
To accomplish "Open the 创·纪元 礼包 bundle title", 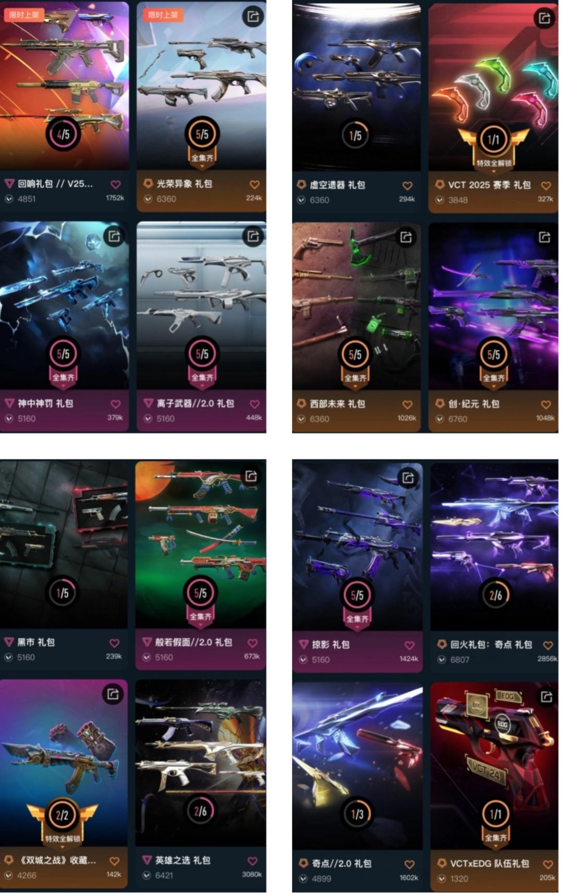I will pyautogui.click(x=473, y=404).
